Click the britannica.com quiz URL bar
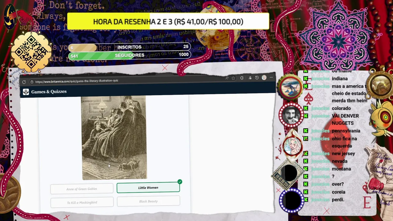 point(77,81)
